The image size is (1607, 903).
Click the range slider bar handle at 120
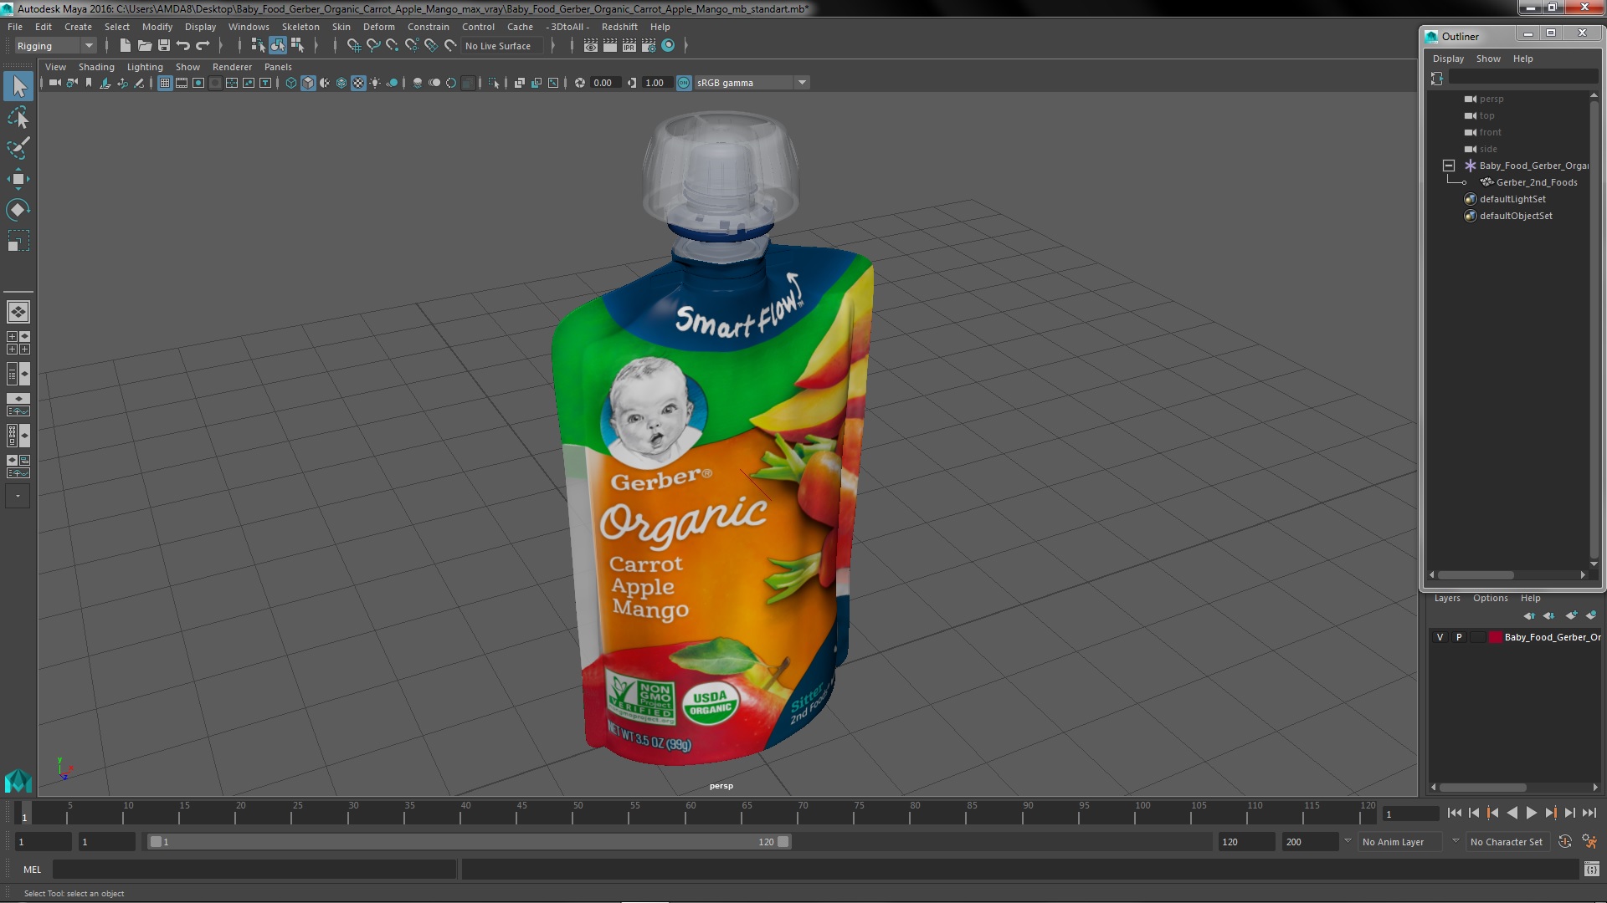point(783,842)
